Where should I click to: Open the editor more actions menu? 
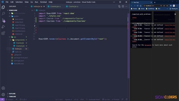(x=126, y=6)
